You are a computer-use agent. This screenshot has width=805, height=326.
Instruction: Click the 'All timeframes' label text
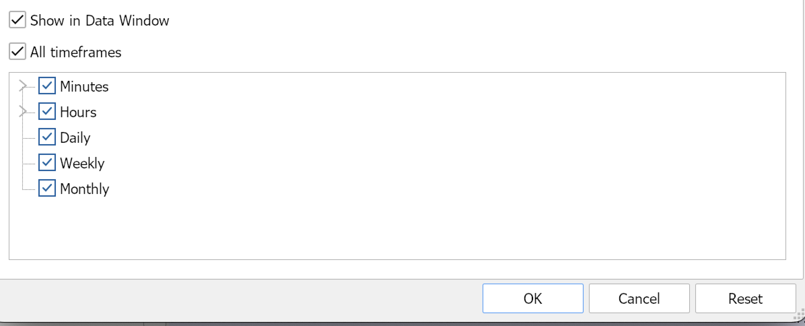pos(75,52)
